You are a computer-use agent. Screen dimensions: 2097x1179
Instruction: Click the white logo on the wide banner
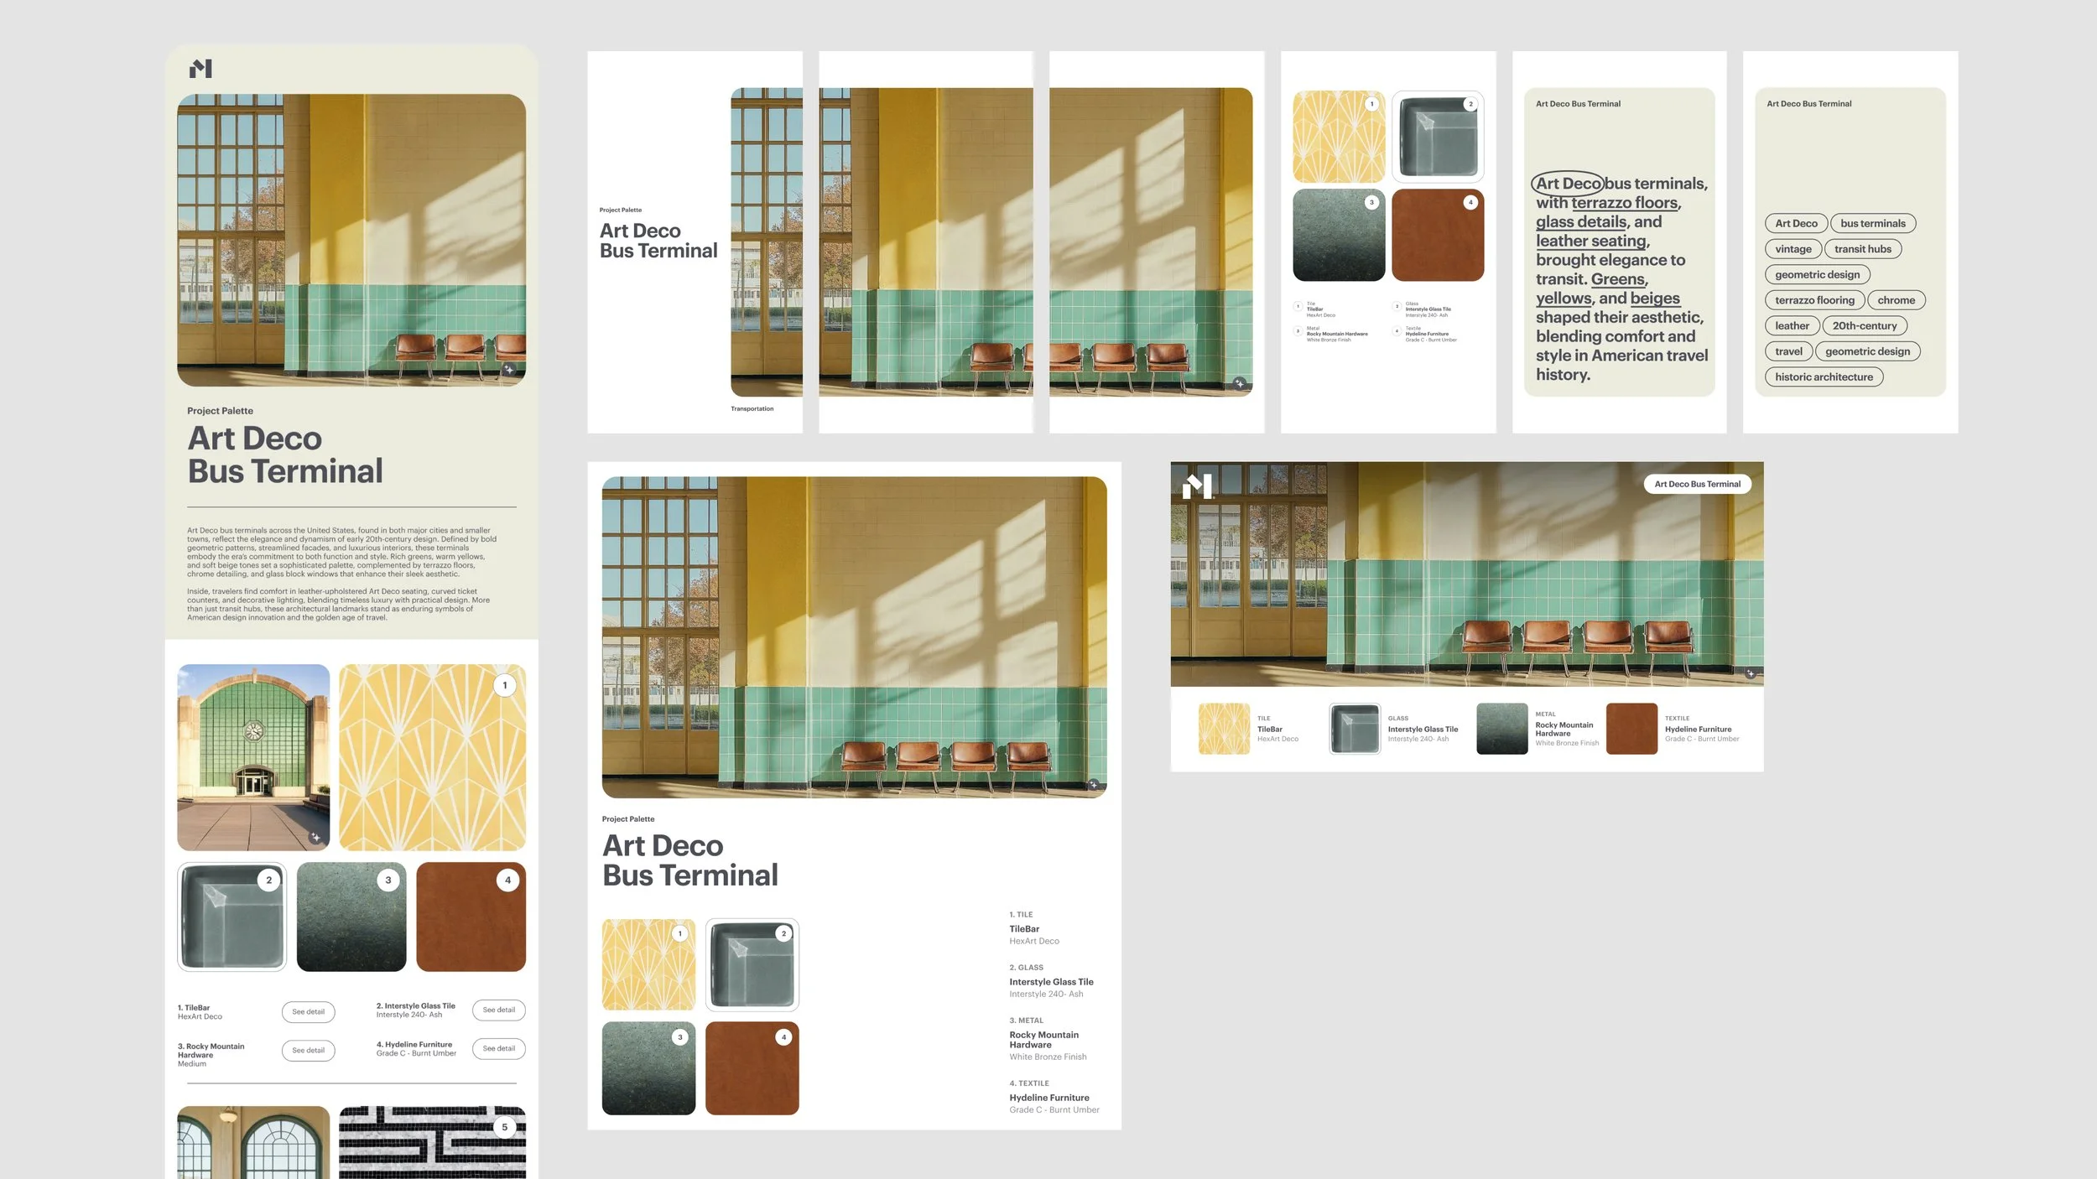click(1197, 486)
